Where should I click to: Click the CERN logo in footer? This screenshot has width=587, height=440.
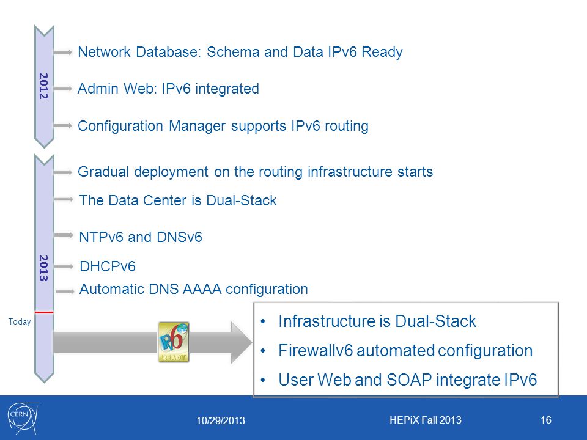click(x=23, y=418)
